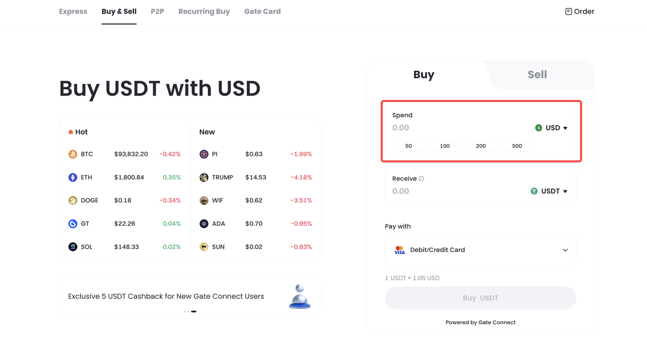
Task: Open the Order page link
Action: [x=579, y=12]
